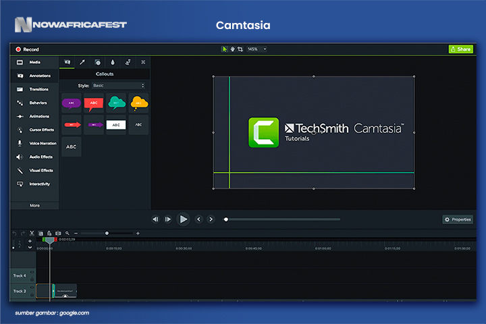Viewport: 486px width, 324px height.
Task: Click the playback scrubber handle
Action: [226, 219]
